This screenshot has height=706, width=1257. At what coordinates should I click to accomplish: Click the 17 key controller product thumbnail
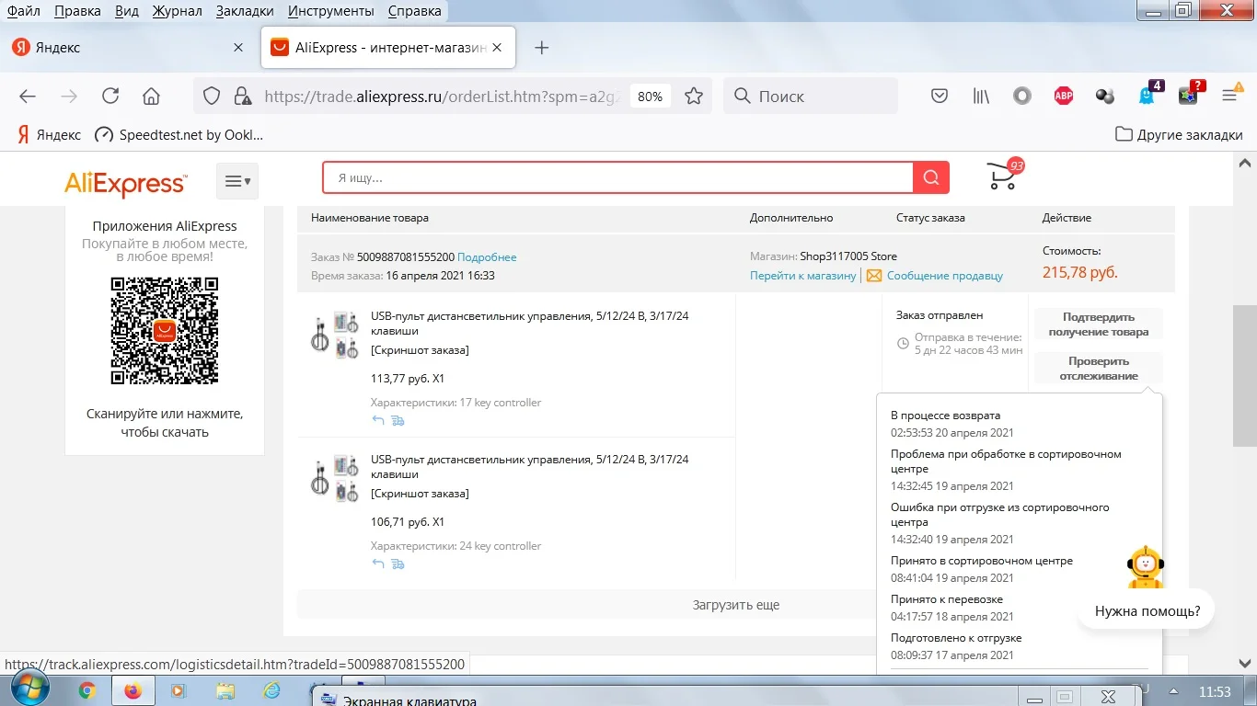pyautogui.click(x=334, y=335)
